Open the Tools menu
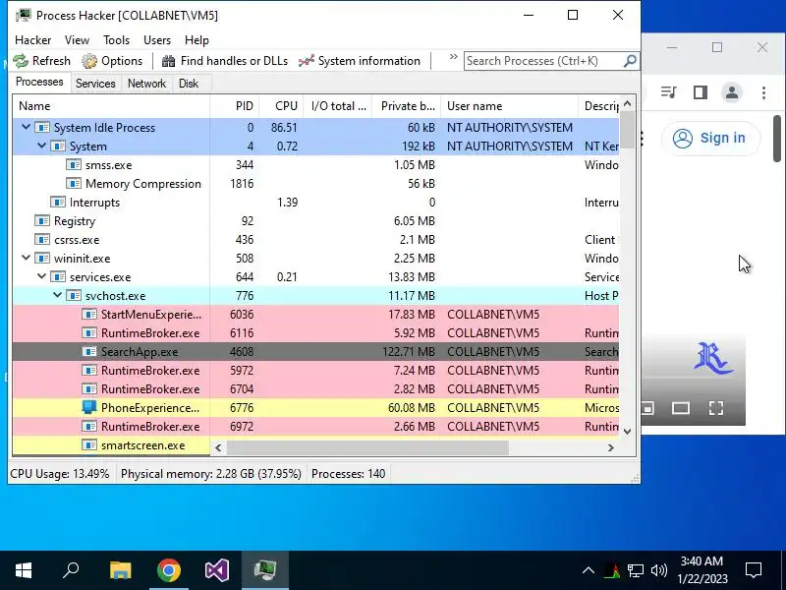The image size is (786, 590). (116, 40)
